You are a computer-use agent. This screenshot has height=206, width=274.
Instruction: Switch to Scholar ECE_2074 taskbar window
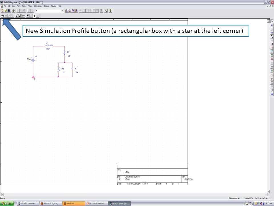51,203
